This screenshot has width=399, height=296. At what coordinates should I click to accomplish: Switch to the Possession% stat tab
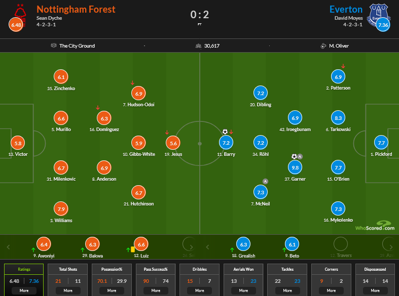pyautogui.click(x=112, y=270)
